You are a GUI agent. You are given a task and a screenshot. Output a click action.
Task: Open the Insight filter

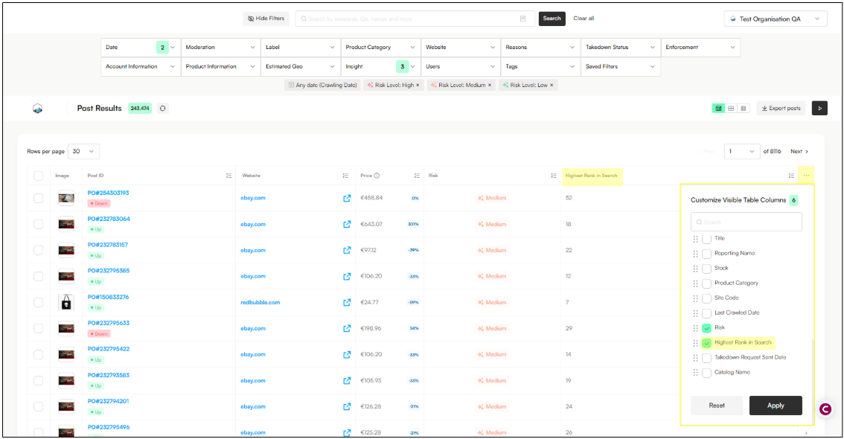[x=380, y=67]
